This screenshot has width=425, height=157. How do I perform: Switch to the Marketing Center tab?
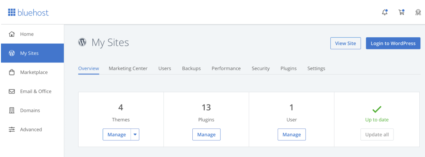click(128, 68)
